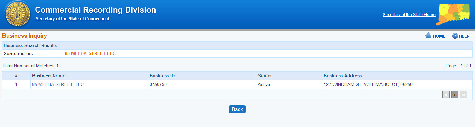Click the Active status cell

(x=289, y=84)
